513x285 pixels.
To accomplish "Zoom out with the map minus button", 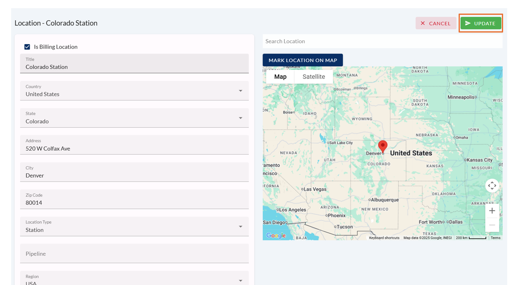I will 492,225.
